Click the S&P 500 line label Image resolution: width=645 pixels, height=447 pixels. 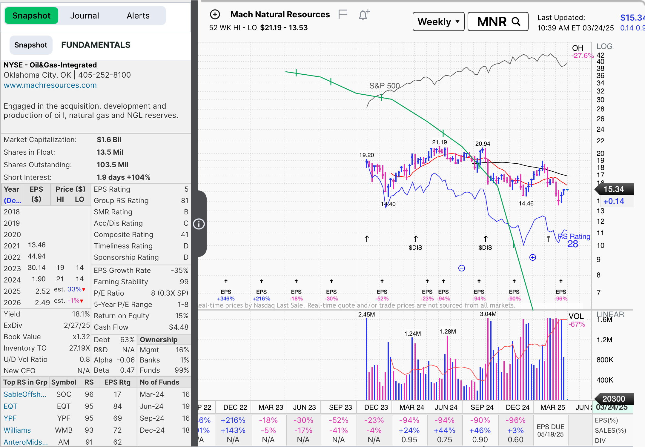click(385, 86)
